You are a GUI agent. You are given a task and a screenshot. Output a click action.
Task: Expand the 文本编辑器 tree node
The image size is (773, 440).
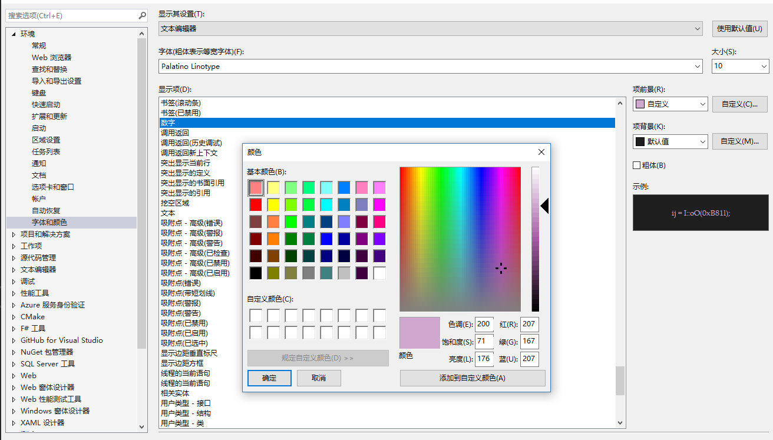[14, 269]
